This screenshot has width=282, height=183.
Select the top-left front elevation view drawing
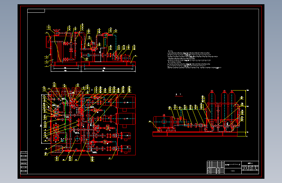(91, 48)
